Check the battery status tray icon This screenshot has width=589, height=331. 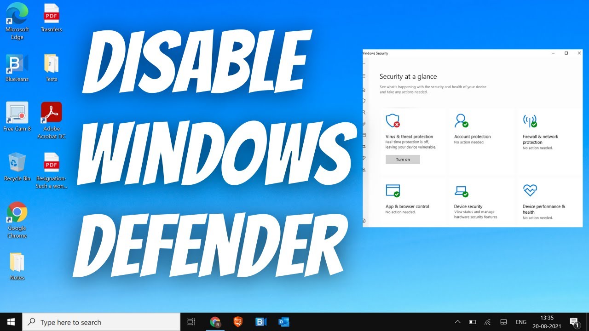472,322
